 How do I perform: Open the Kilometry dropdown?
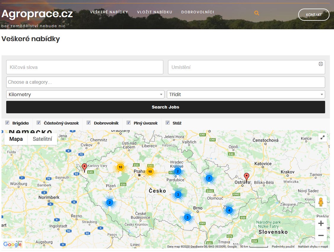(85, 95)
